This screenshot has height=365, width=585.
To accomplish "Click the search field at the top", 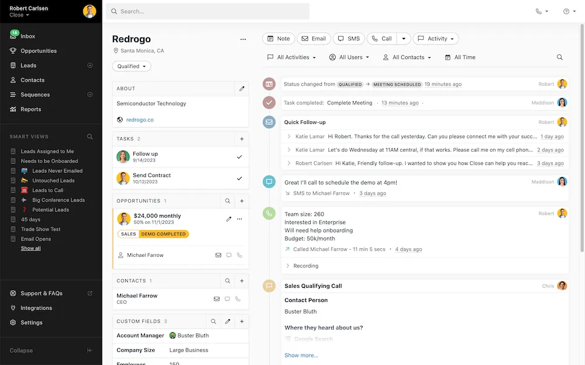I will pyautogui.click(x=205, y=11).
